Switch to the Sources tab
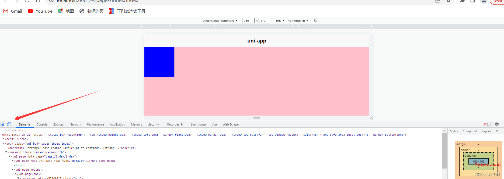Screen dimensions: 504x179 58,124
